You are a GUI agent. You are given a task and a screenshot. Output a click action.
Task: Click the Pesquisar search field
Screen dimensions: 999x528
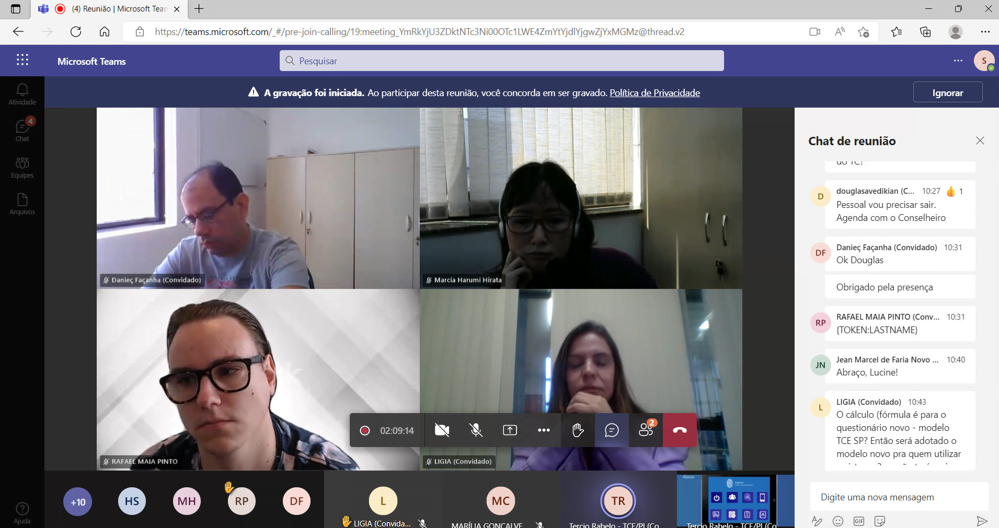point(501,61)
